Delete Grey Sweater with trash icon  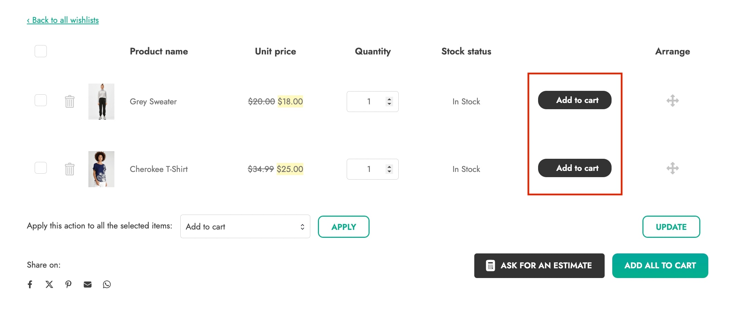pos(70,102)
